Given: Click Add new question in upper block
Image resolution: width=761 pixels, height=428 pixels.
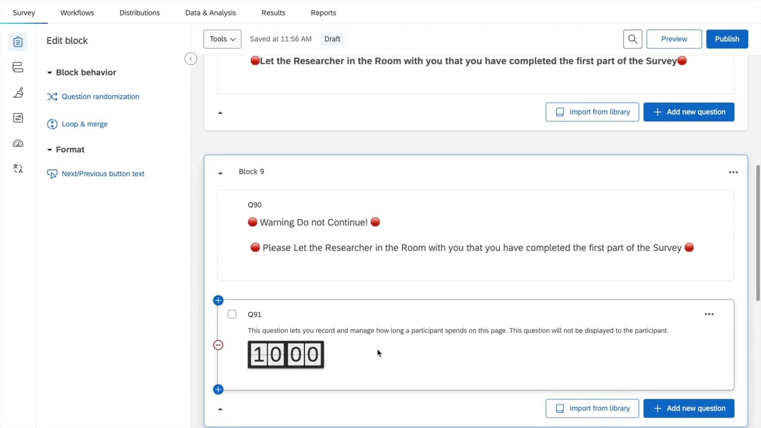Looking at the screenshot, I should (x=688, y=112).
